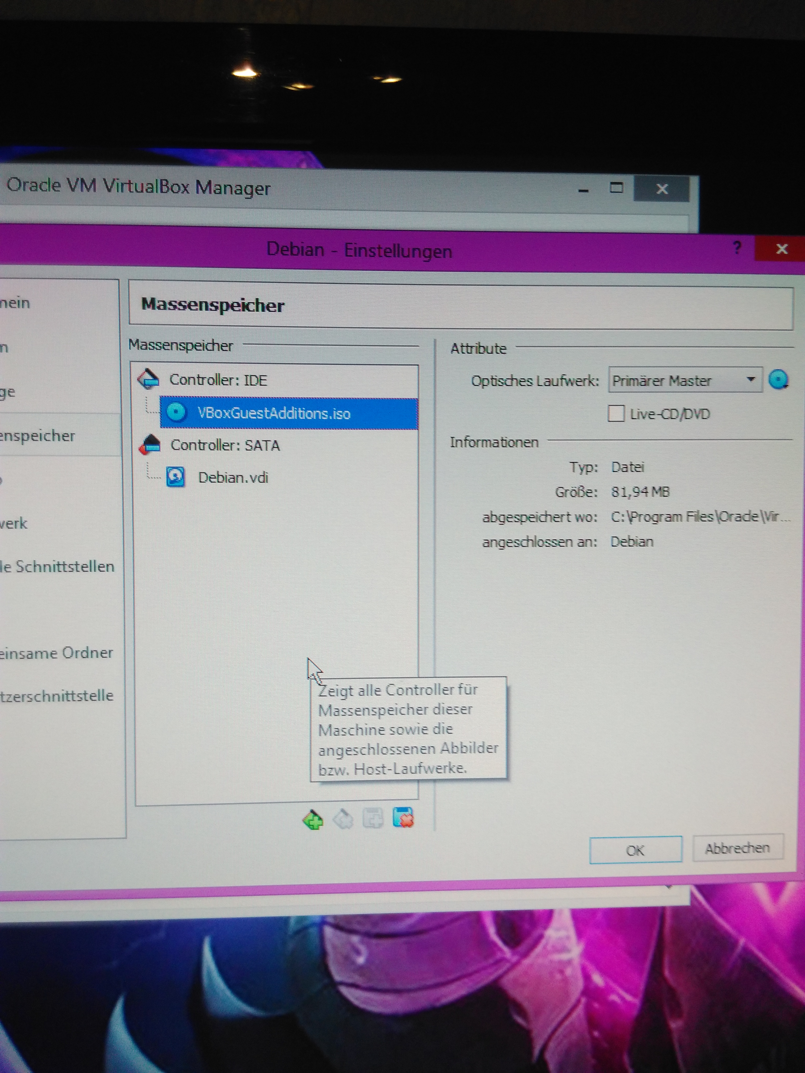Select the Controller: SATA tree entry
The width and height of the screenshot is (805, 1073).
tap(225, 445)
